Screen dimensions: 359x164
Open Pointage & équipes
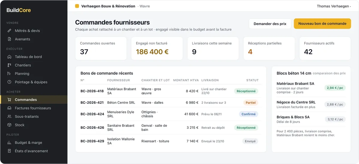[34, 82]
